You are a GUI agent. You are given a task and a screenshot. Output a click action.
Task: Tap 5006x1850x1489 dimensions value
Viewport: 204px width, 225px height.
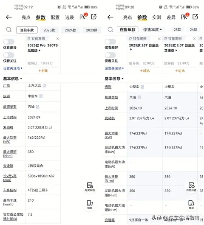[x=41, y=176]
